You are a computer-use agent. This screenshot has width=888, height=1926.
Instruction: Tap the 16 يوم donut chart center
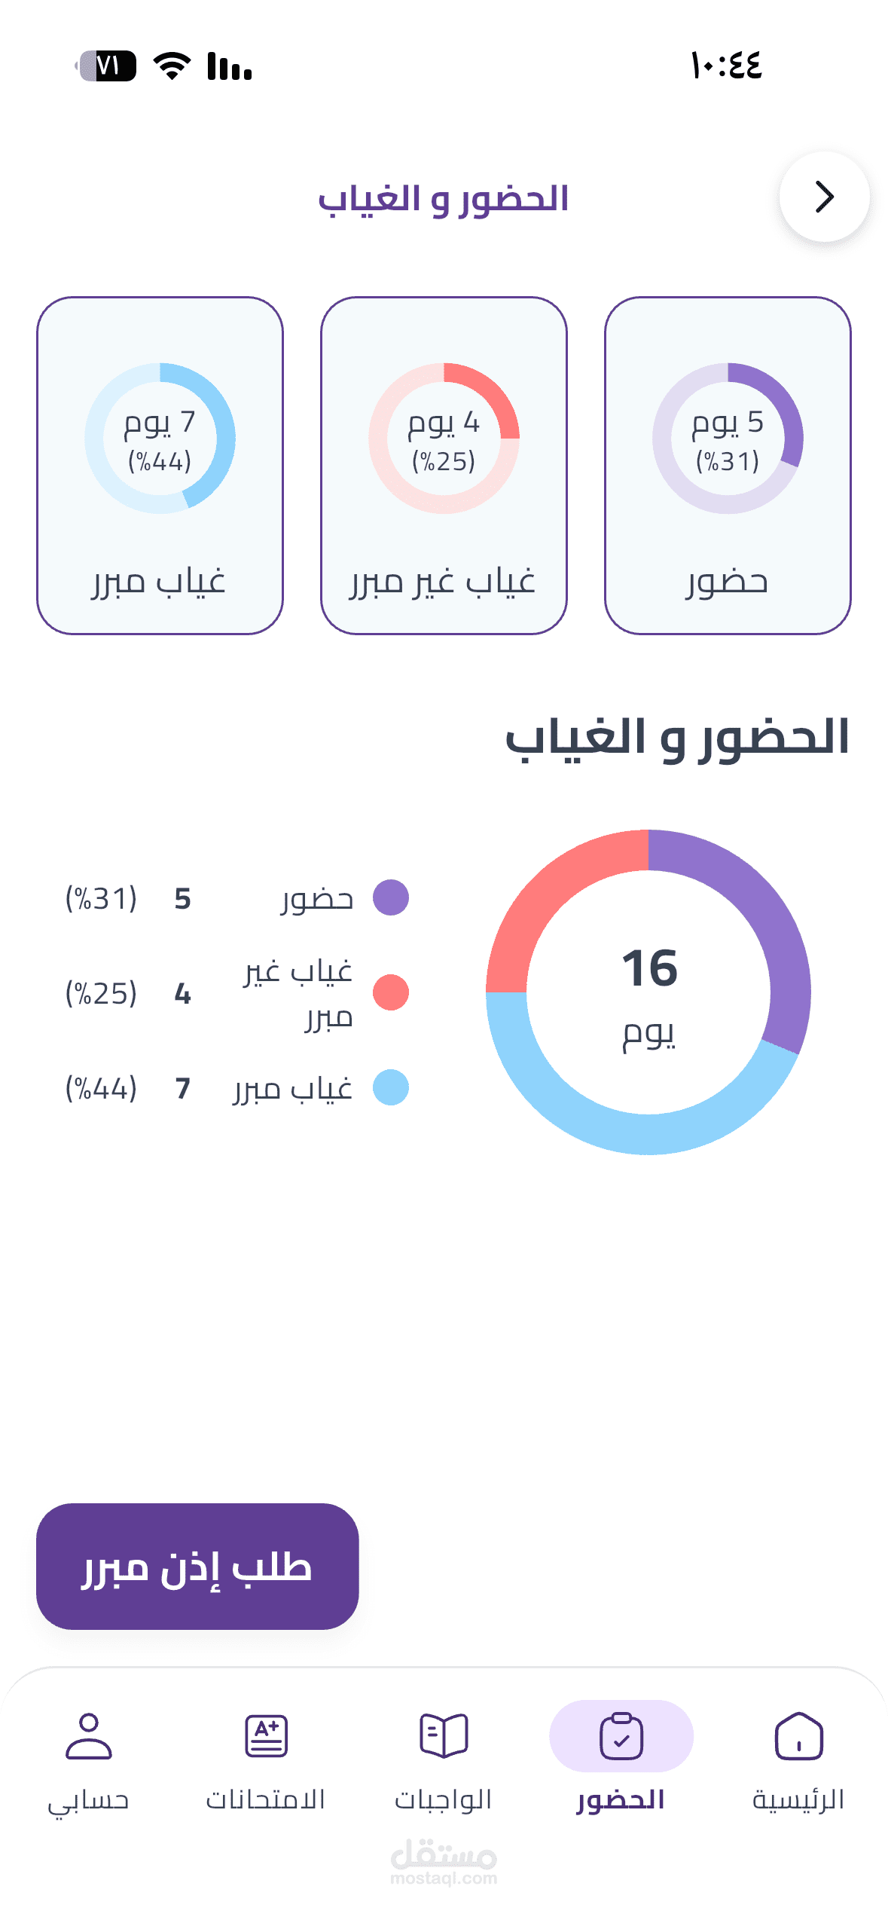pyautogui.click(x=648, y=992)
